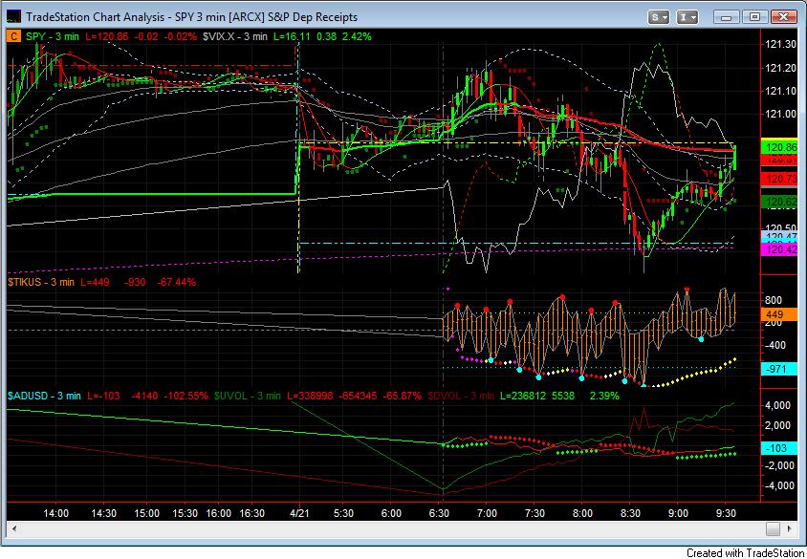Image resolution: width=807 pixels, height=559 pixels.
Task: Click the TradeStation chart window icon
Action: [x=14, y=17]
